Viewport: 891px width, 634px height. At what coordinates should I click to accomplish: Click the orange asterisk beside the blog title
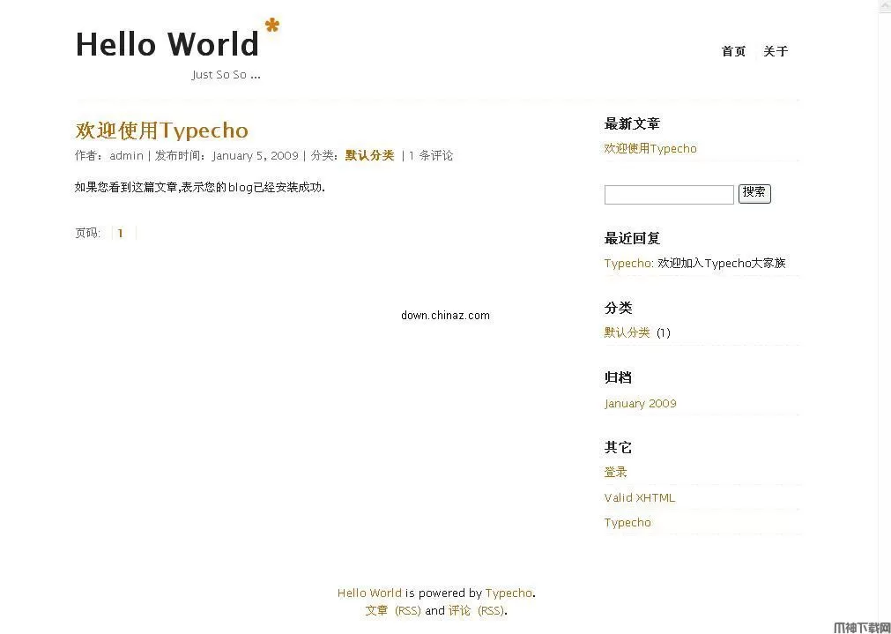pyautogui.click(x=272, y=26)
